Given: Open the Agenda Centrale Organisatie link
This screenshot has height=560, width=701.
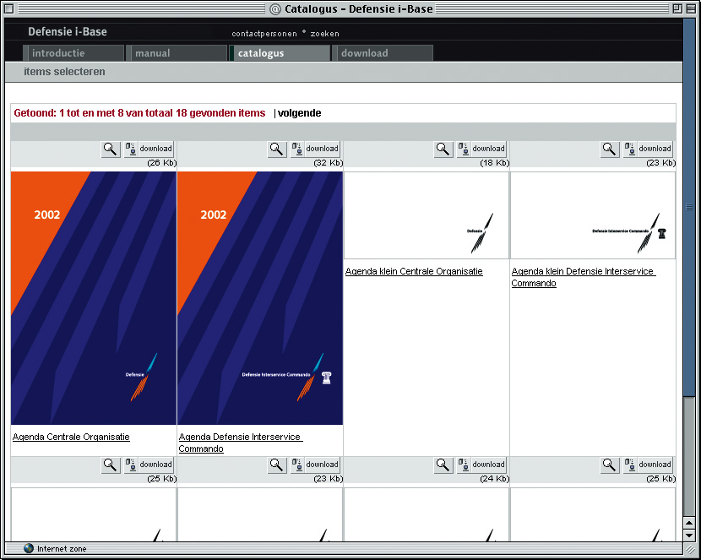Looking at the screenshot, I should [71, 437].
